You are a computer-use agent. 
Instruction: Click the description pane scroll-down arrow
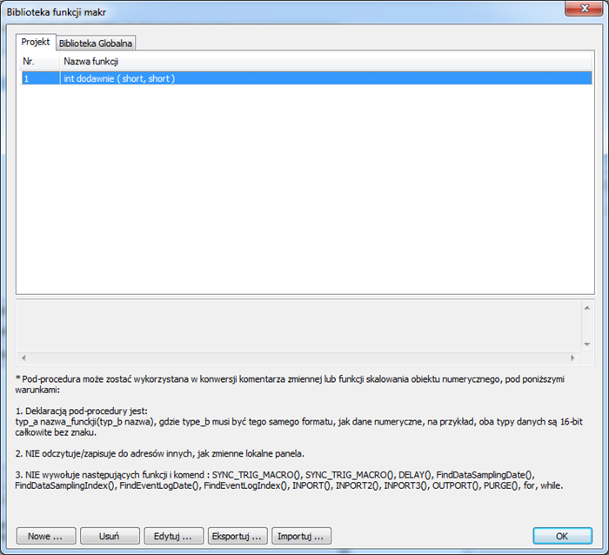[587, 344]
